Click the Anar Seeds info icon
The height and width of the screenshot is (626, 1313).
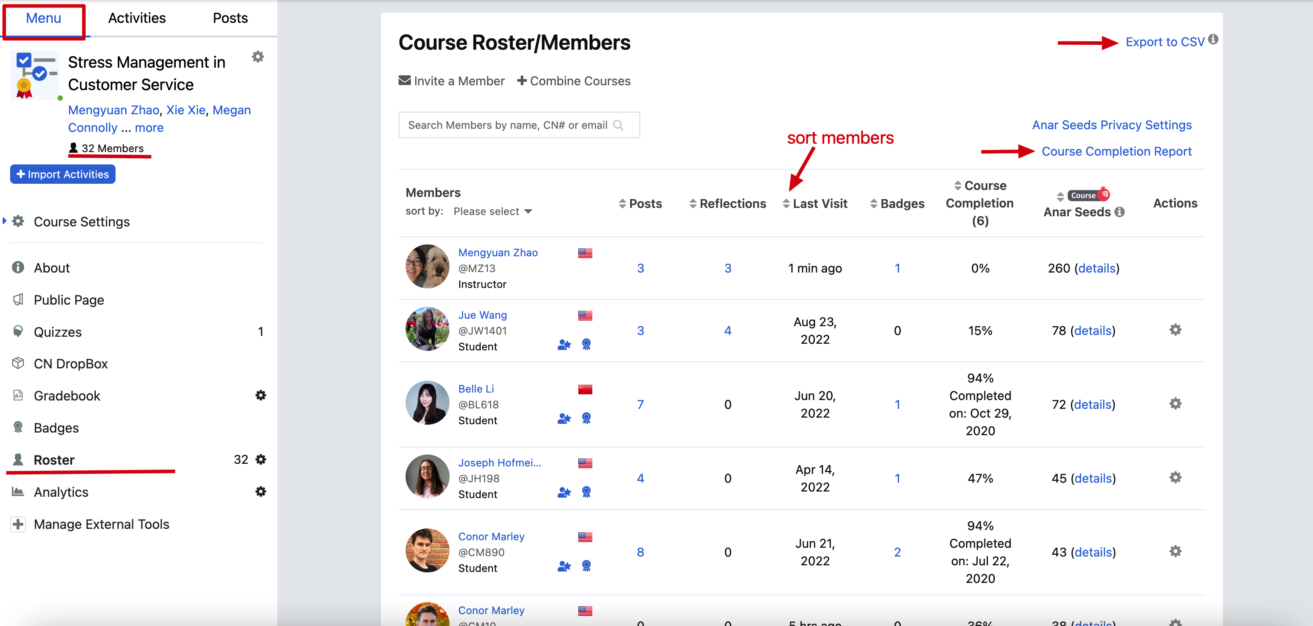(1119, 212)
